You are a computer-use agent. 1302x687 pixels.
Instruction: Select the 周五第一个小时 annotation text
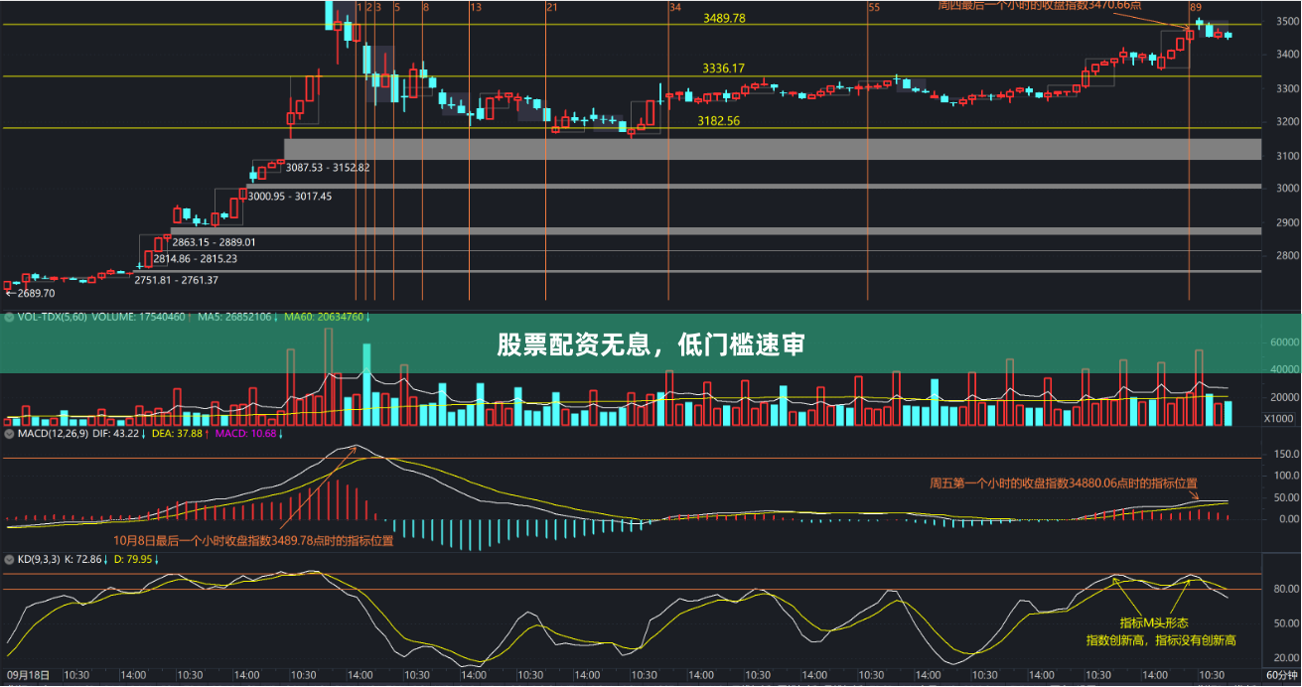[1064, 483]
